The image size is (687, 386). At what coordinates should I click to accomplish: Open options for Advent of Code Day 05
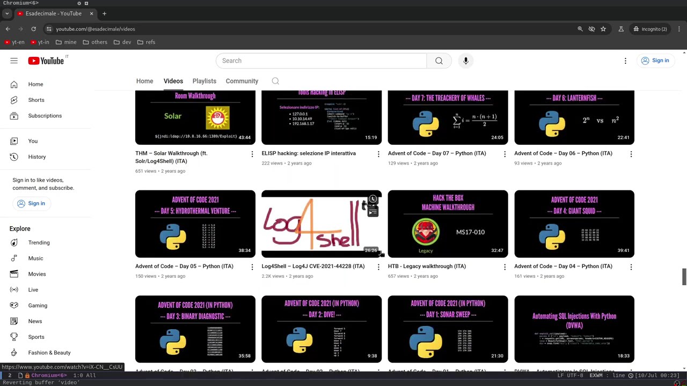252,267
